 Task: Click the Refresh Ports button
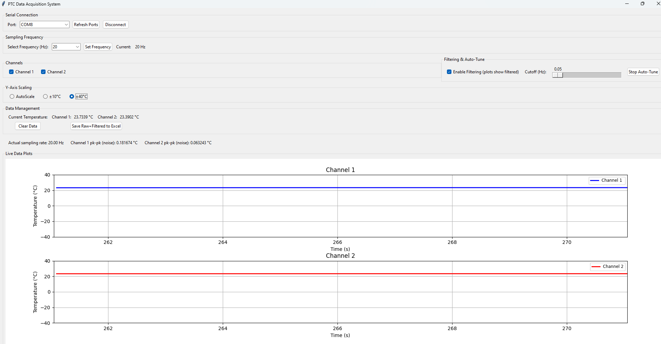tap(85, 24)
